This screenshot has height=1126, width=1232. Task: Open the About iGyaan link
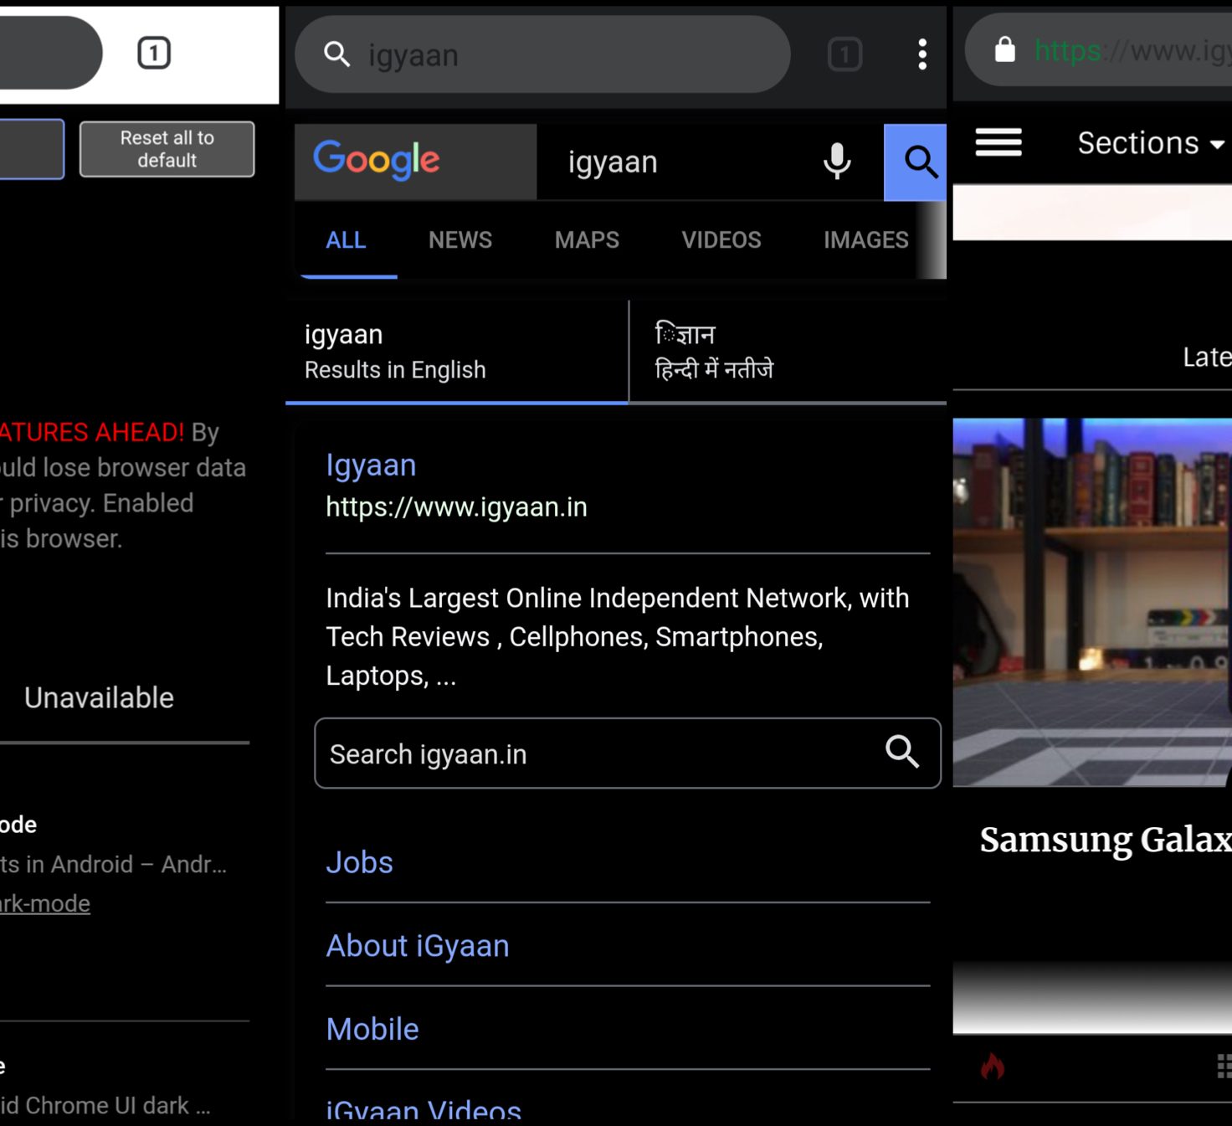click(417, 946)
